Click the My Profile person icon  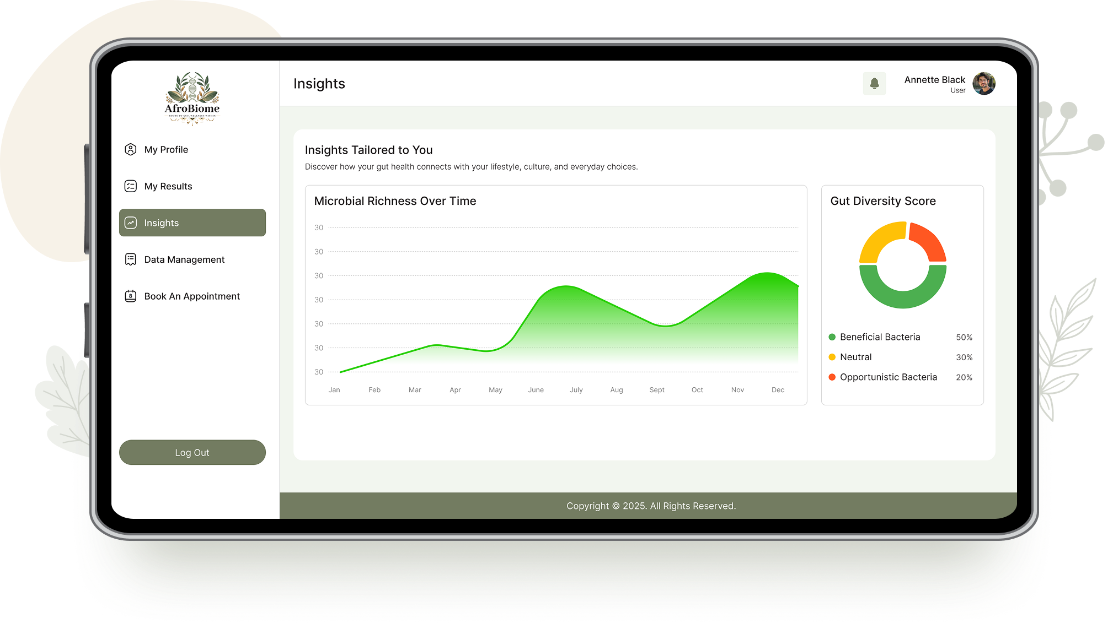131,149
